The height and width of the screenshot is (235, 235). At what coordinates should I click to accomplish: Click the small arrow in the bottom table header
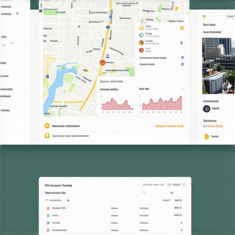coord(68,200)
